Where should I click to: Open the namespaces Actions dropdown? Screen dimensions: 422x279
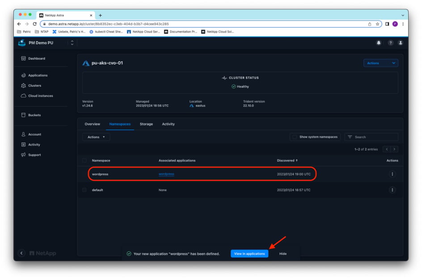96,137
